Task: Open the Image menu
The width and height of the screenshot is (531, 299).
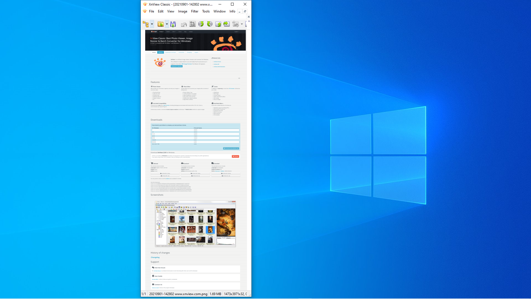Action: [x=183, y=11]
